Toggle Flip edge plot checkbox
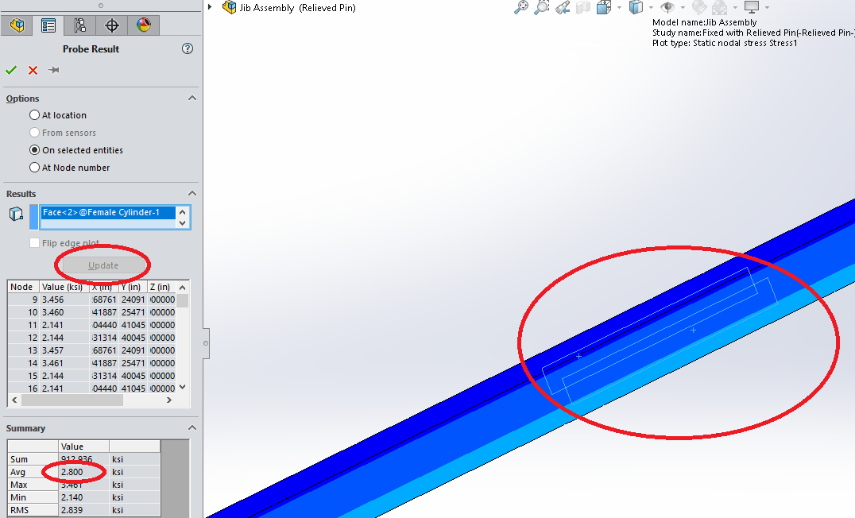 (34, 242)
